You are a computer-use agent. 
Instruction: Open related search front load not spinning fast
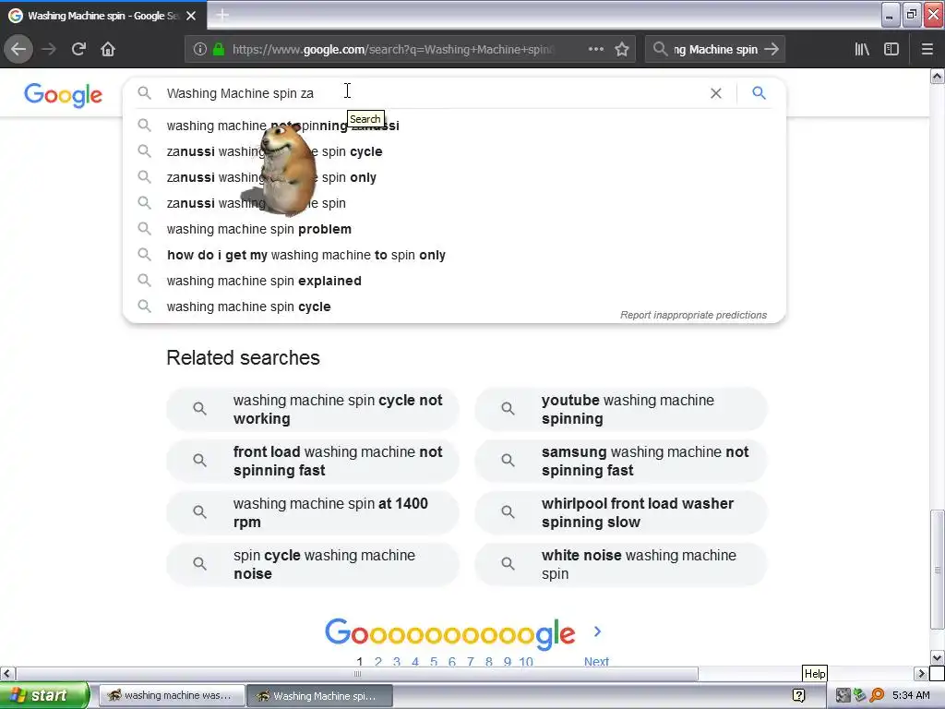pos(313,462)
